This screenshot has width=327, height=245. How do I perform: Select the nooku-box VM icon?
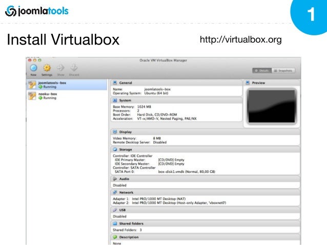32,96
